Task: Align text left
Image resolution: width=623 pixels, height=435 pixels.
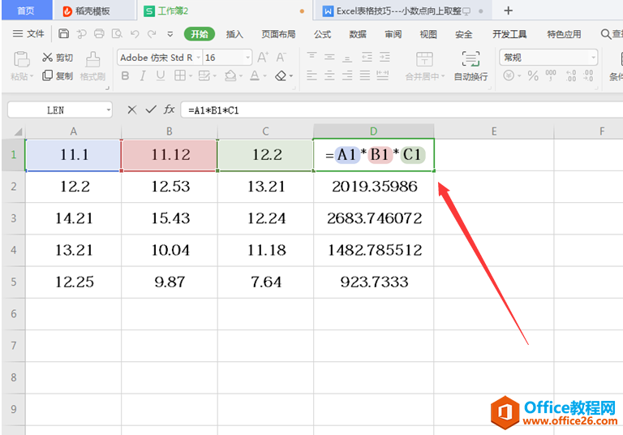Action: click(311, 75)
